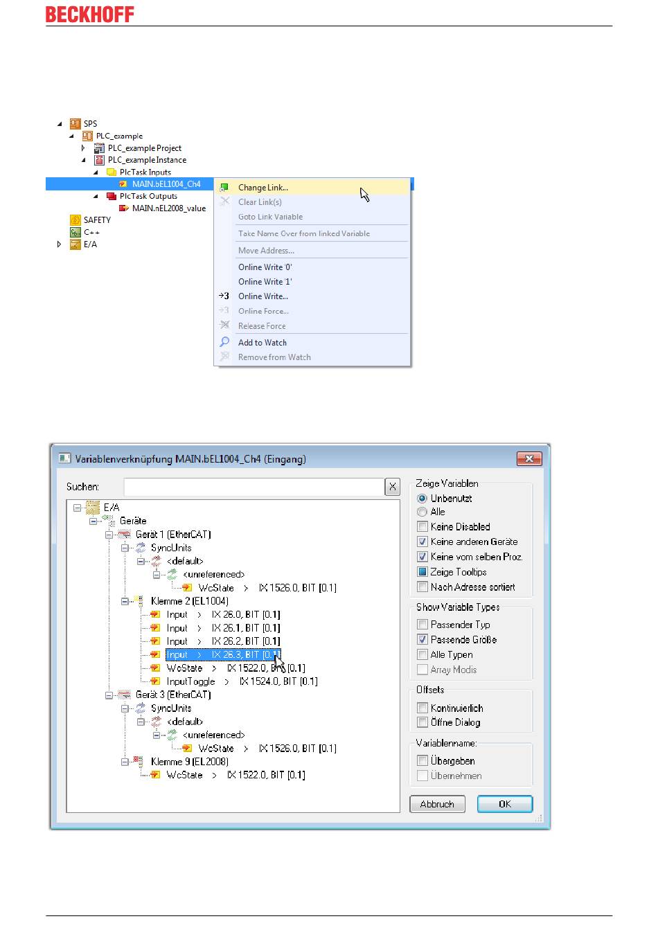This screenshot has width=658, height=948.
Task: Click the SAFETY node icon
Action: (75, 220)
